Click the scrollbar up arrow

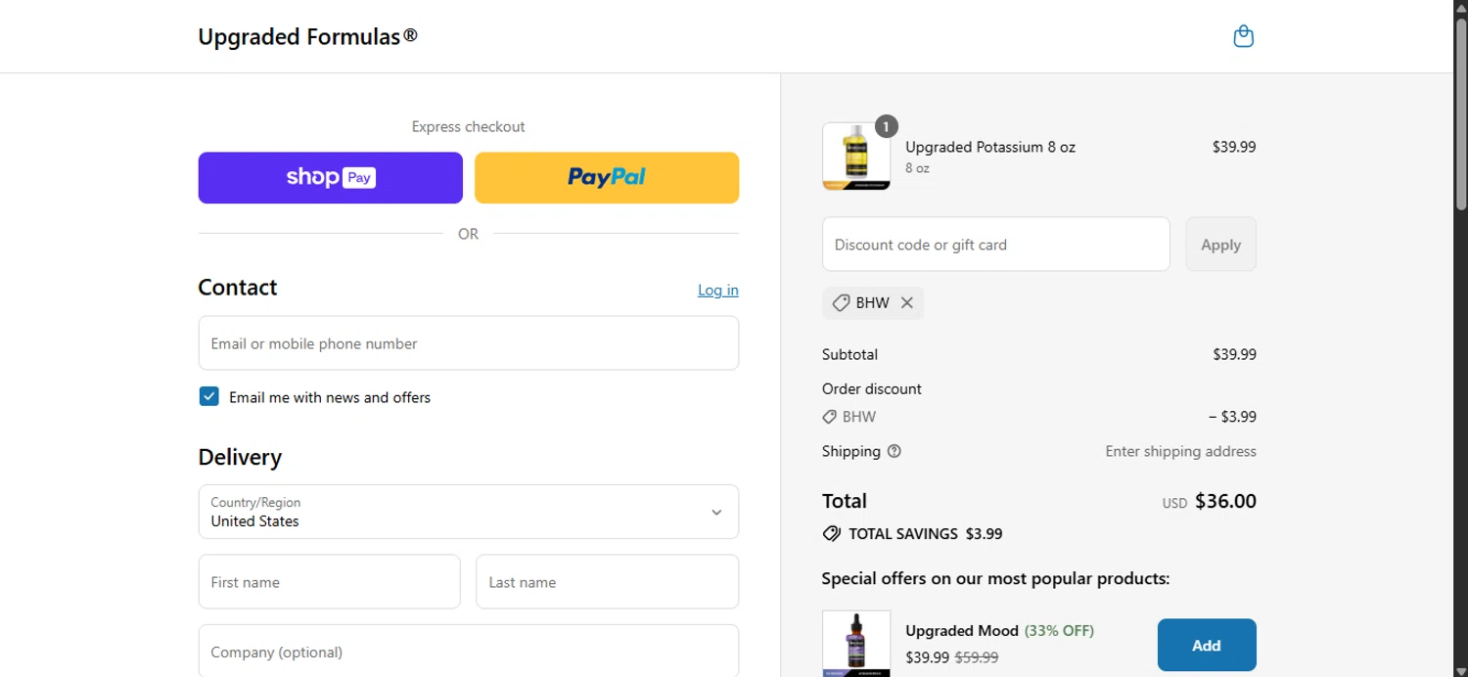coord(1461,7)
